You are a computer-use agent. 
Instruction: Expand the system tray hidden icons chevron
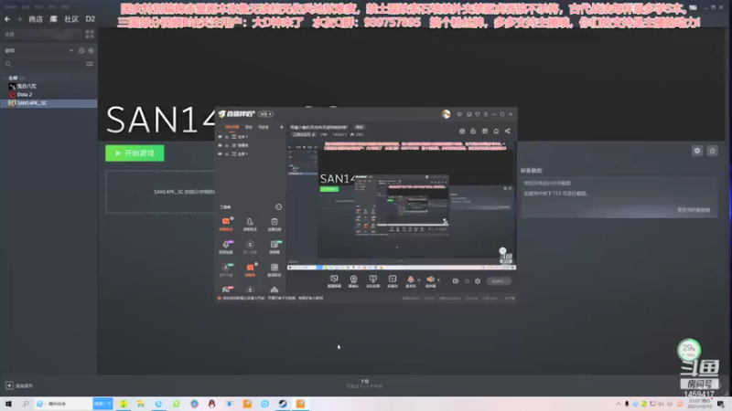point(619,404)
